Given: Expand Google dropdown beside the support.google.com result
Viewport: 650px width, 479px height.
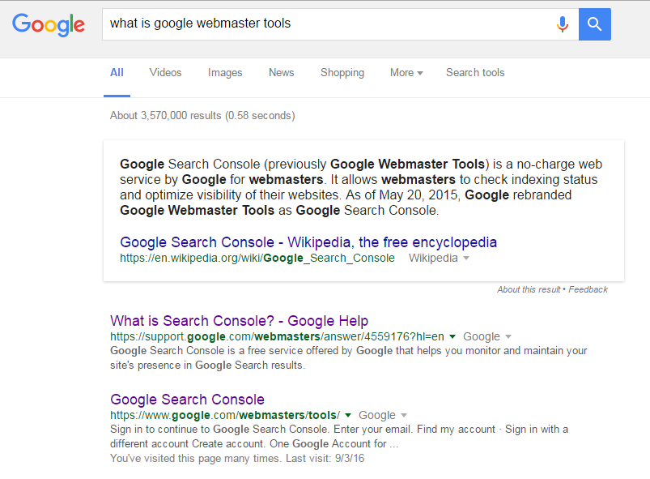Looking at the screenshot, I should pos(508,337).
